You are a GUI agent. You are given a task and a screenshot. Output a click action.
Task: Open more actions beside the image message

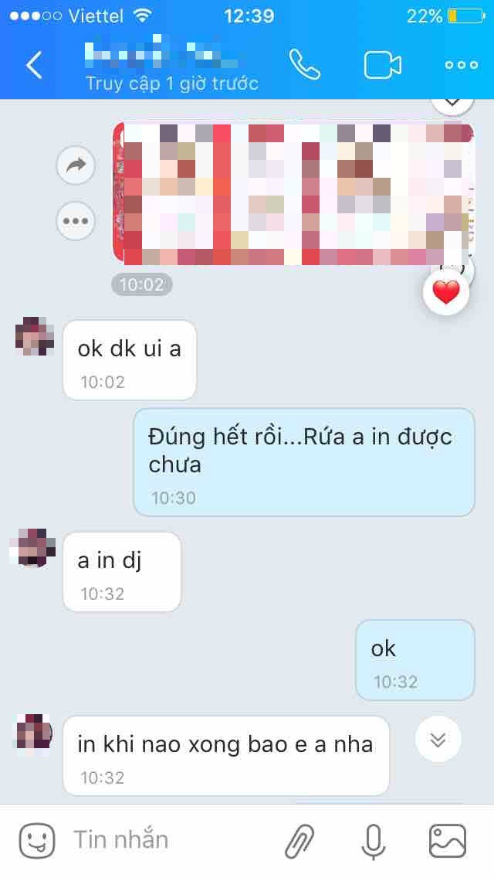pos(76,221)
